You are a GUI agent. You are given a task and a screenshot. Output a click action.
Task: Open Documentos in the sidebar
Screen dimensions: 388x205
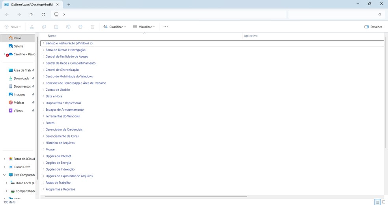point(22,86)
